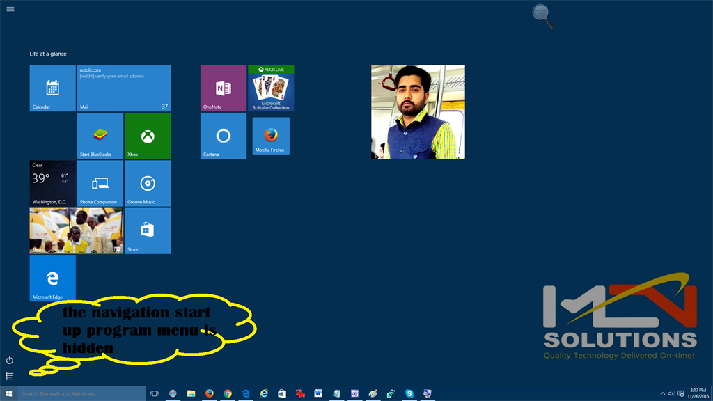This screenshot has width=713, height=401.
Task: Click the red splat icon on taskbar
Action: point(300,394)
